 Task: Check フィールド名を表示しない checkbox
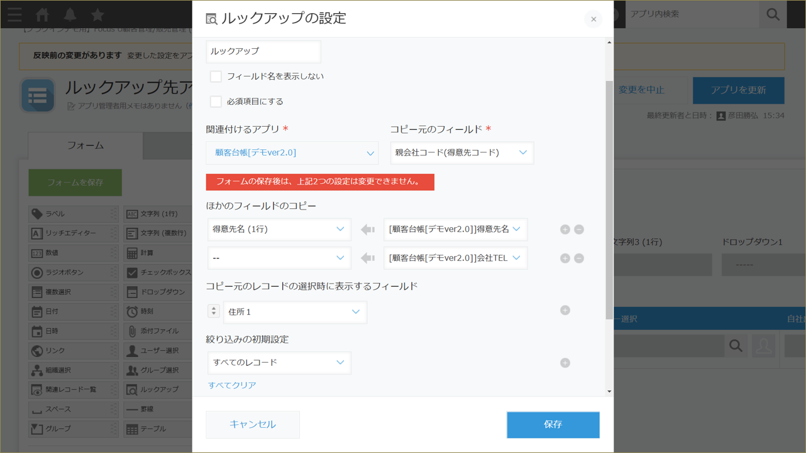click(x=216, y=77)
